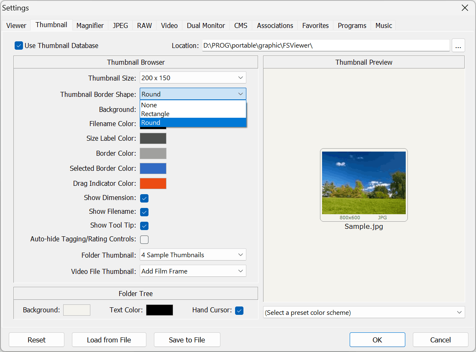This screenshot has width=476, height=352.
Task: Enable Auto-hide Tagging/Rating Controls
Action: pos(144,239)
